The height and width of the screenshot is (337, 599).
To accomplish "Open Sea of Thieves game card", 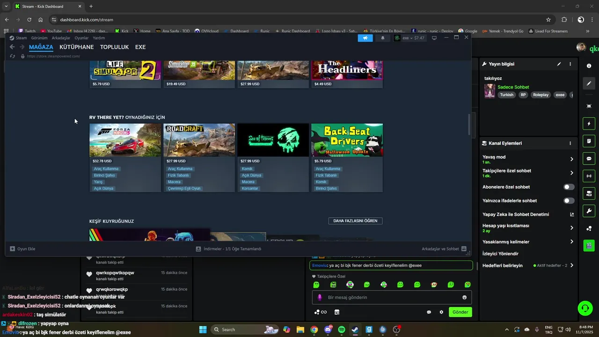I will tap(273, 158).
